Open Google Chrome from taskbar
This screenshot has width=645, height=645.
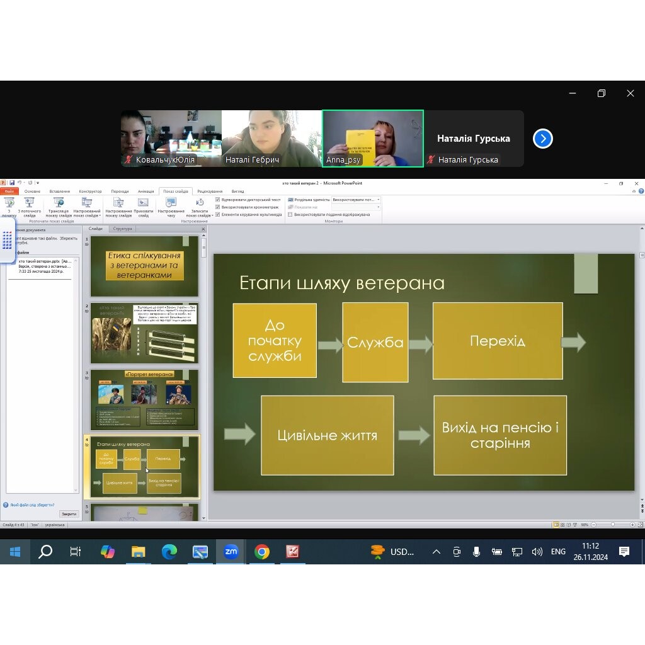pyautogui.click(x=262, y=552)
